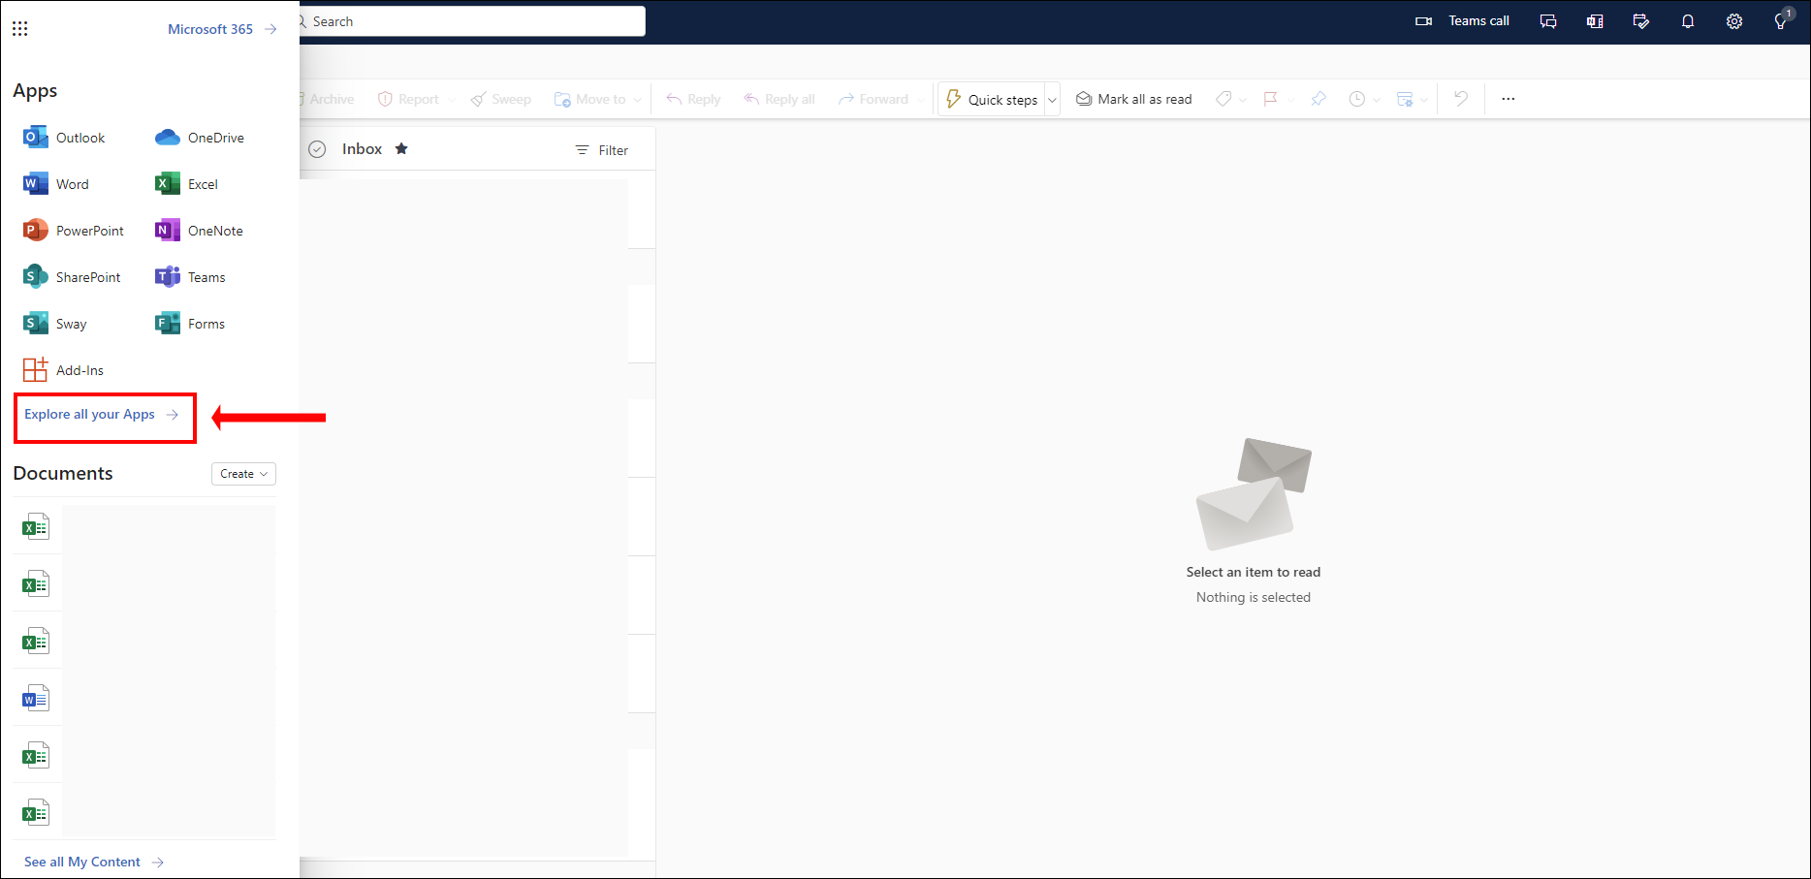
Task: Open the chat icon in the header
Action: point(1548,21)
